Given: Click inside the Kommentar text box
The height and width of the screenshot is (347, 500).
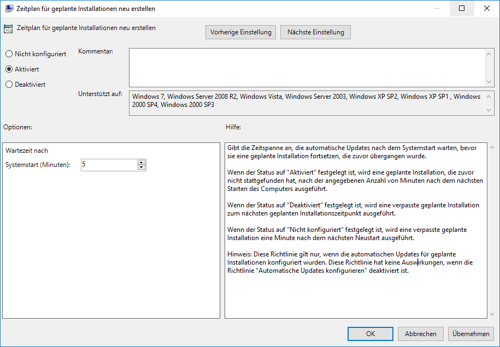Looking at the screenshot, I should (x=306, y=67).
